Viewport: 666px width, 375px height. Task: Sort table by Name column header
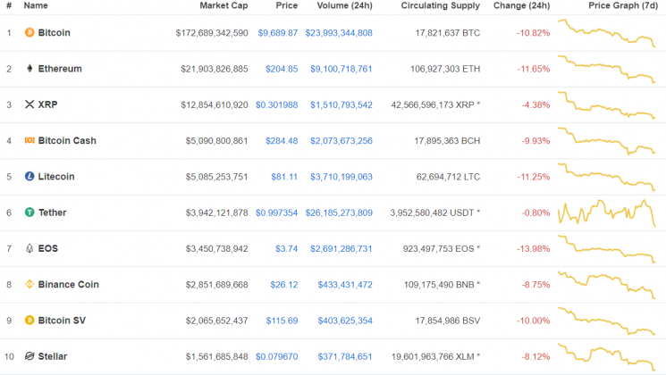[x=36, y=5]
